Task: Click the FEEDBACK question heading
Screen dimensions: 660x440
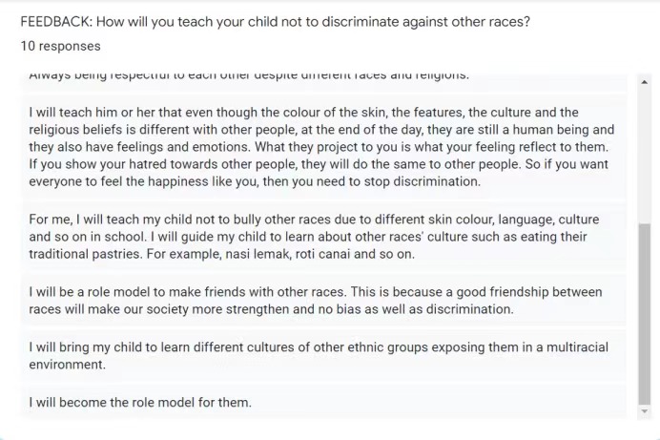Action: click(x=275, y=22)
